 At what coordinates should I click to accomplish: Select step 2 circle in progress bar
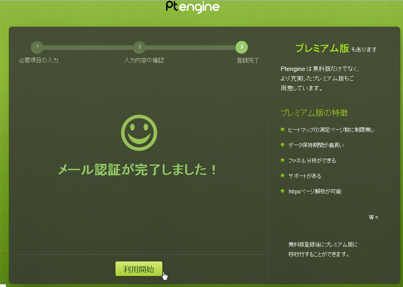point(140,47)
